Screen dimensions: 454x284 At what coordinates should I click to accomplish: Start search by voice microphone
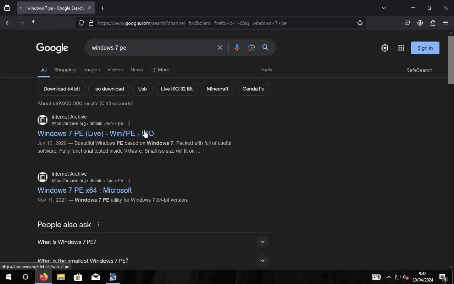coord(237,48)
